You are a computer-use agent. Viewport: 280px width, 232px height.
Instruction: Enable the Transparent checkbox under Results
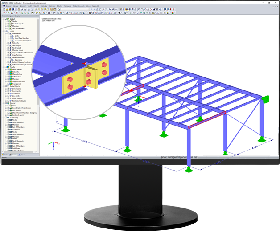(x=9, y=83)
